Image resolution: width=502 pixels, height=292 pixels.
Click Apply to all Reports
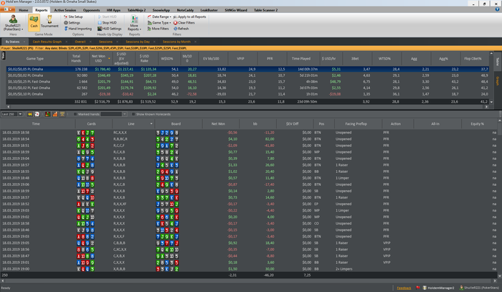(189, 17)
